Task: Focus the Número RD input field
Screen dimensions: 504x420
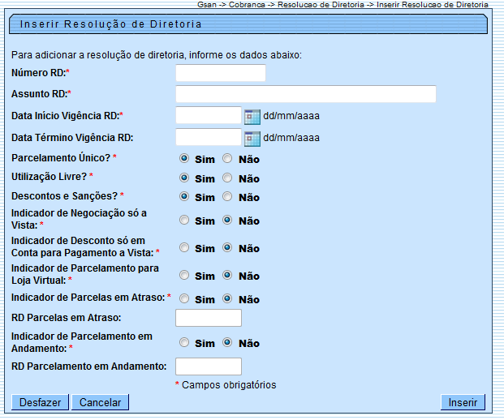Action: tap(220, 74)
